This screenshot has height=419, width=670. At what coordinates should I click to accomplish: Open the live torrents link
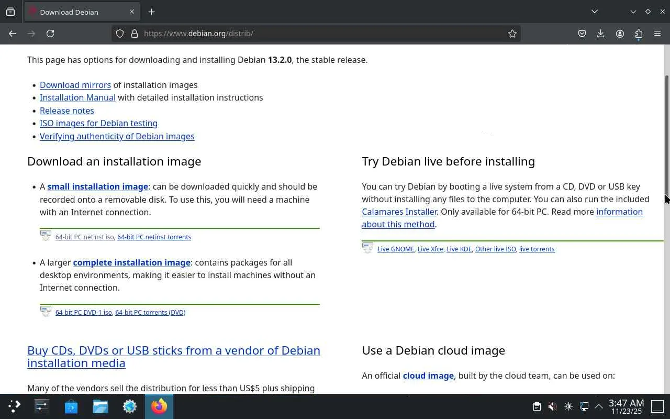coord(537,249)
